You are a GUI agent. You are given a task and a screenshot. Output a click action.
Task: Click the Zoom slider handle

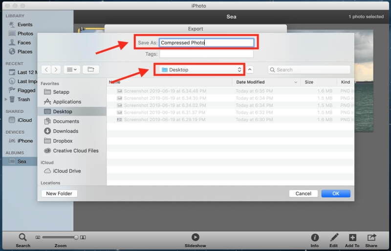[76, 237]
